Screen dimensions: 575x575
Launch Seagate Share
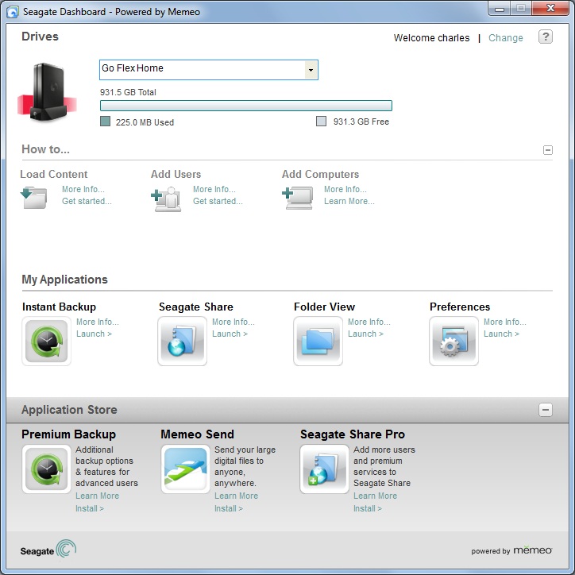[x=230, y=334]
